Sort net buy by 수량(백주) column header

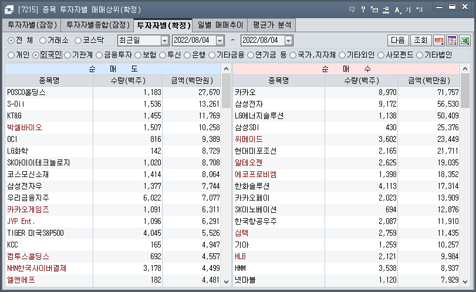click(361, 81)
